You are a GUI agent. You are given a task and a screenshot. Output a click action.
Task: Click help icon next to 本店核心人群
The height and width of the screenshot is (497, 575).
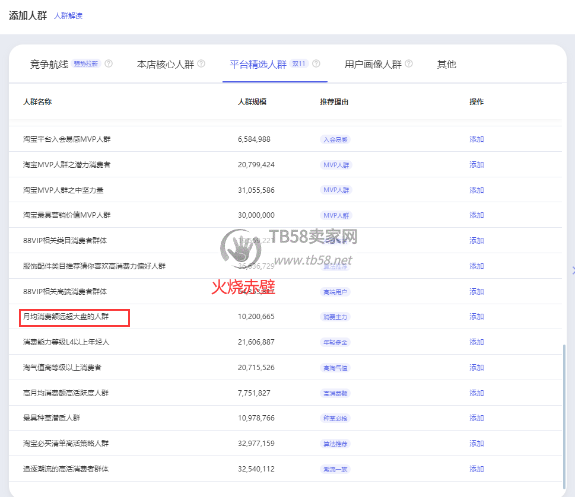pyautogui.click(x=201, y=64)
